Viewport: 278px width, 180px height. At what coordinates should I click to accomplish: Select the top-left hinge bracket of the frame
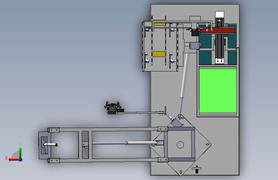pos(54,130)
